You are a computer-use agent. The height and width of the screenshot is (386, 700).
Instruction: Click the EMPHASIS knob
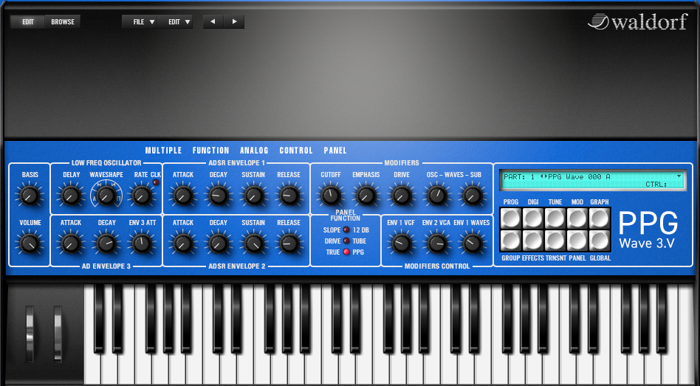(366, 196)
